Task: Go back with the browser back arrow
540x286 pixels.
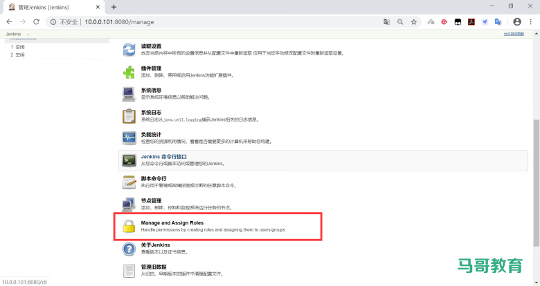Action: [x=9, y=22]
